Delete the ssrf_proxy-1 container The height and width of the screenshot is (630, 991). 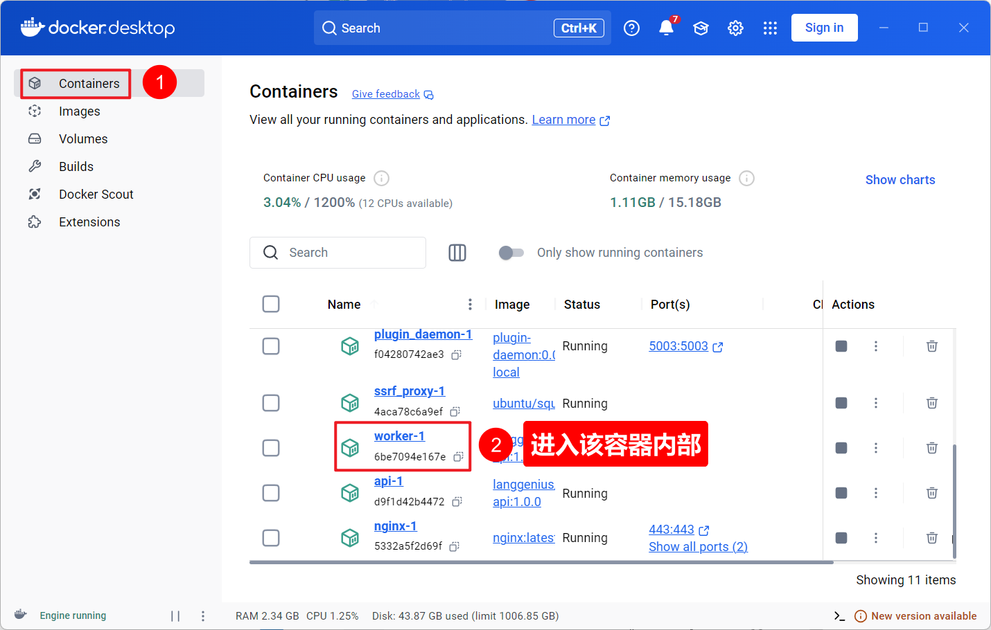click(x=932, y=403)
